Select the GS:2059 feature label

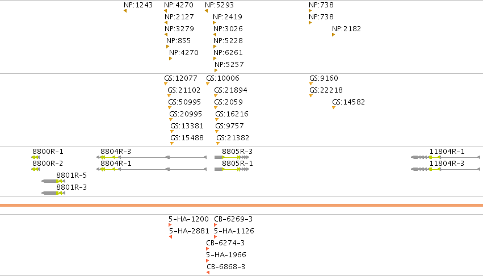[x=229, y=102]
